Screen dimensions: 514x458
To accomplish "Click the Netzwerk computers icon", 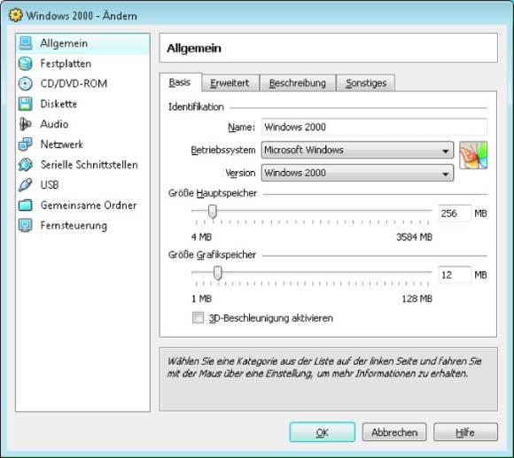I will coord(25,144).
